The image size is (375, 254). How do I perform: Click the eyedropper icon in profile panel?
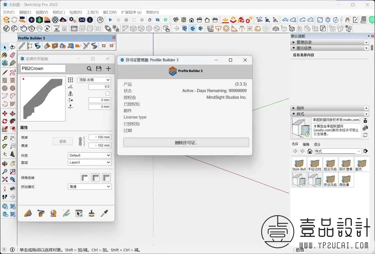104,213
